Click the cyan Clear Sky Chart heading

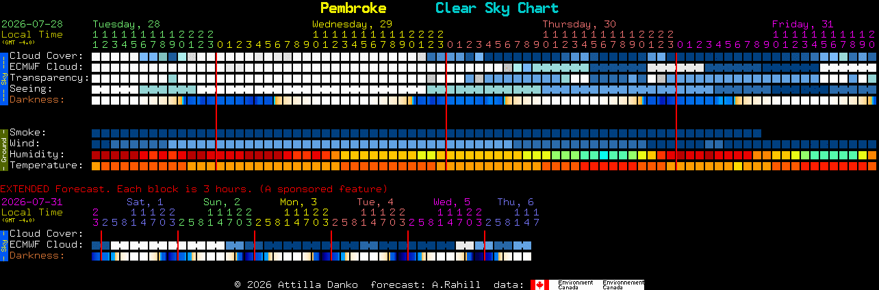pos(497,8)
